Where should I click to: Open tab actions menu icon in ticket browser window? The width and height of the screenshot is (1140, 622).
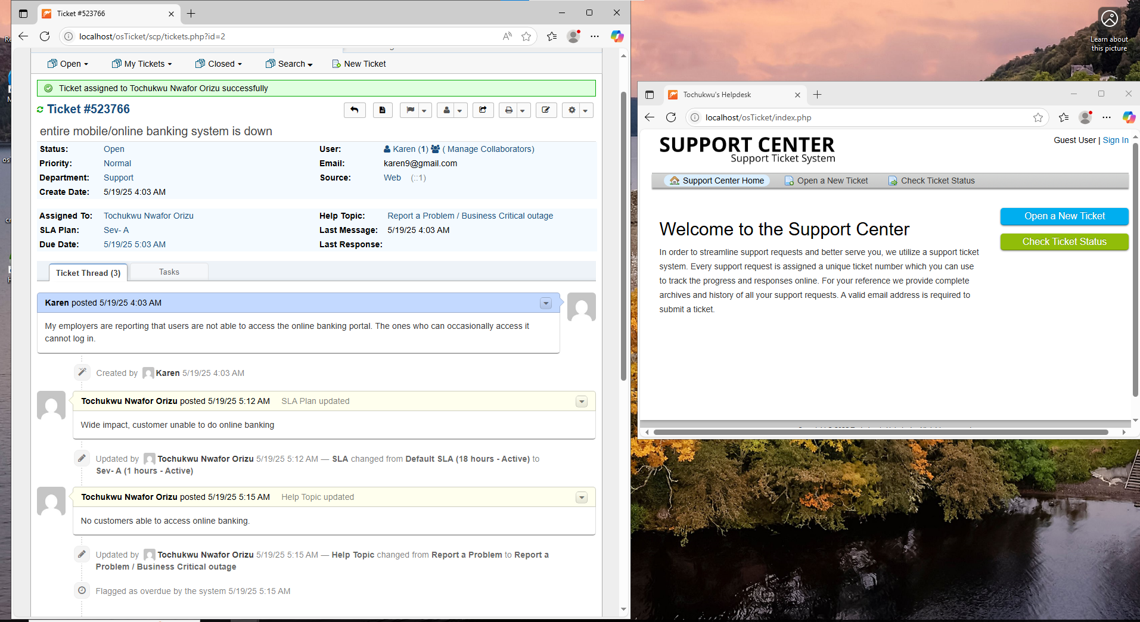click(x=23, y=14)
